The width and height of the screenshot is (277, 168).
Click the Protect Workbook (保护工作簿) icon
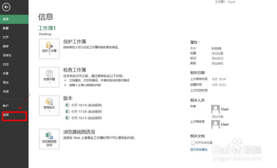click(49, 49)
